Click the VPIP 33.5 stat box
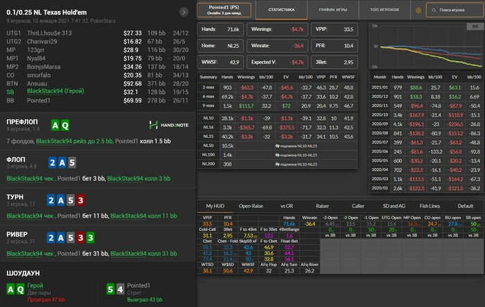Image resolution: width=485 pixels, height=307 pixels. 335,29
